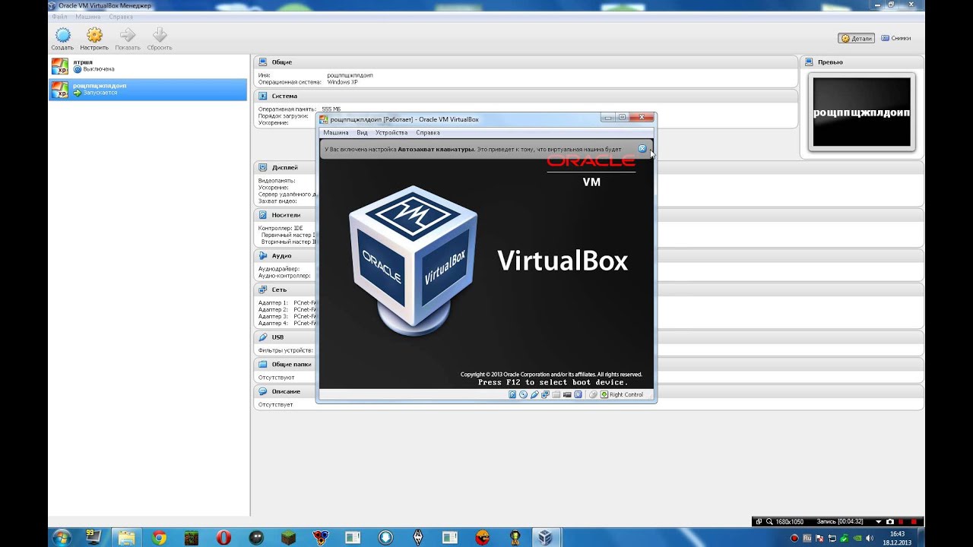The width and height of the screenshot is (973, 547).
Task: Open Устройства menu in the VM window
Action: coord(391,132)
